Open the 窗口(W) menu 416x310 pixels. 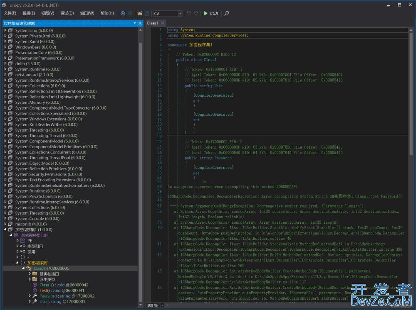pyautogui.click(x=87, y=13)
